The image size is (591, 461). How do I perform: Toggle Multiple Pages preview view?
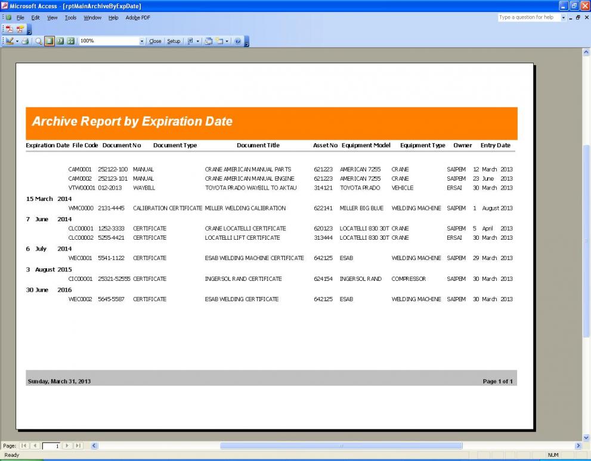[70, 41]
